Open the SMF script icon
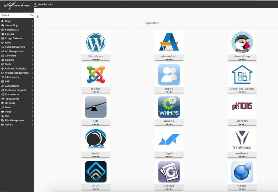Image resolution: width=278 pixels, height=192 pixels. coord(96,107)
